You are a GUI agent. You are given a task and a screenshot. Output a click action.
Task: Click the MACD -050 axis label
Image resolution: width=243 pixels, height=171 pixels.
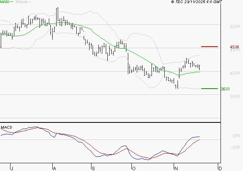[x=235, y=147]
